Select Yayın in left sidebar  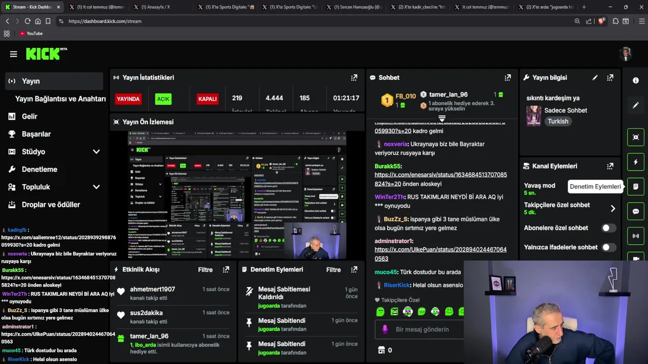(x=54, y=81)
